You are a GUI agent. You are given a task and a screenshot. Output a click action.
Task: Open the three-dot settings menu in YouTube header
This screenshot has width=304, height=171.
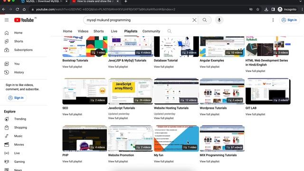(x=273, y=20)
